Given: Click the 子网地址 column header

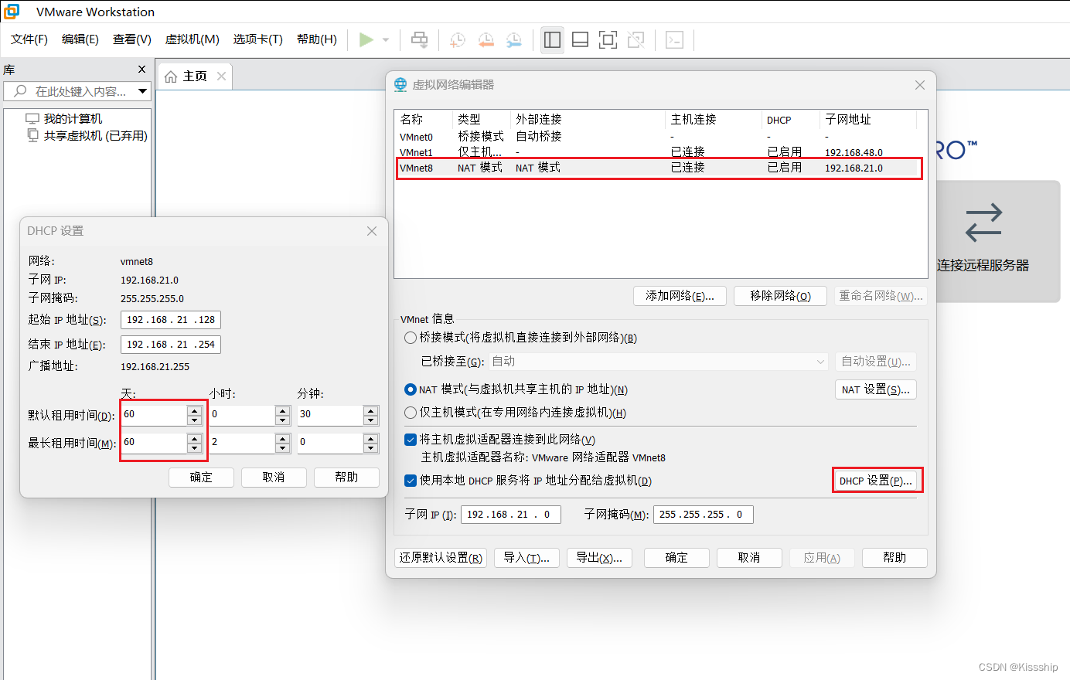Looking at the screenshot, I should (x=867, y=120).
